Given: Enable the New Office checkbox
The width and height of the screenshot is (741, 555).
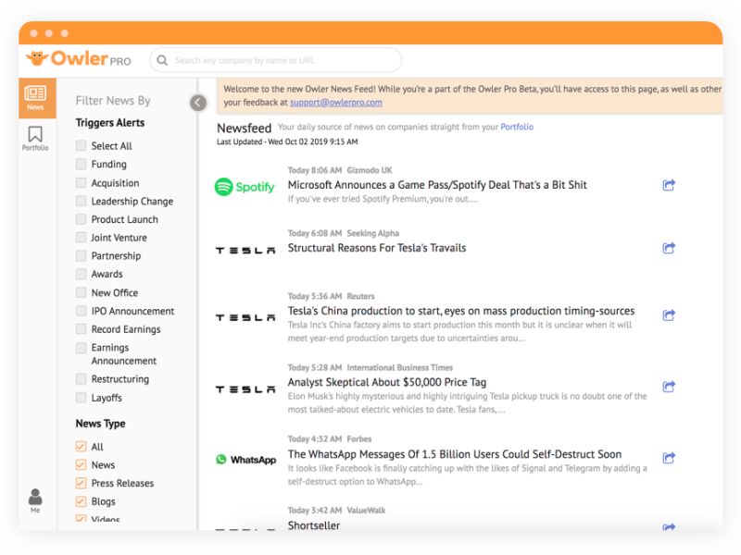Looking at the screenshot, I should (82, 292).
